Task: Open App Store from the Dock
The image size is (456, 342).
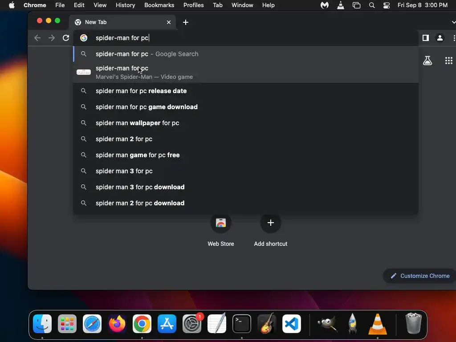Action: (167, 323)
